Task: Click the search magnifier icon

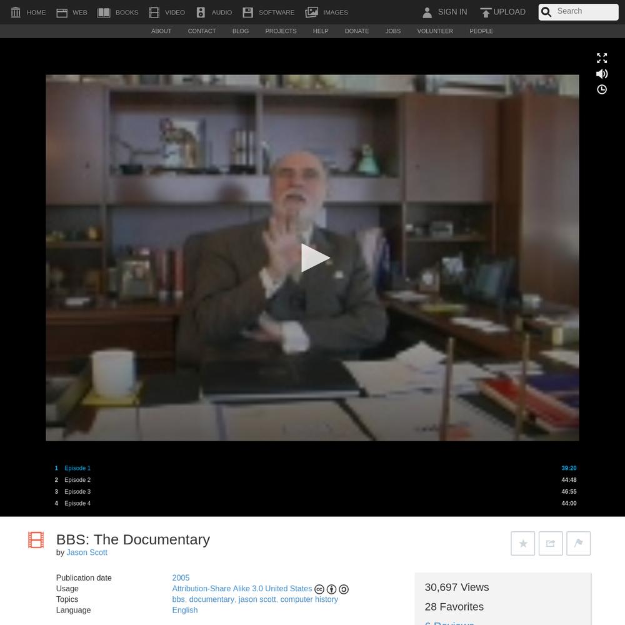Action: (x=546, y=12)
